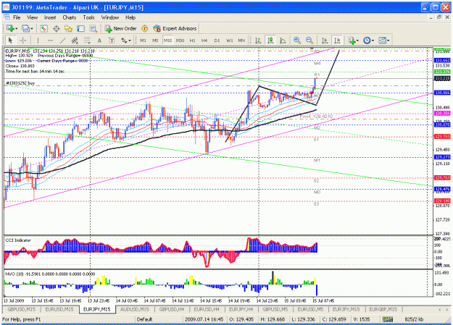453x325 pixels.
Task: Select the trendline drawing tool
Action: tap(62, 41)
